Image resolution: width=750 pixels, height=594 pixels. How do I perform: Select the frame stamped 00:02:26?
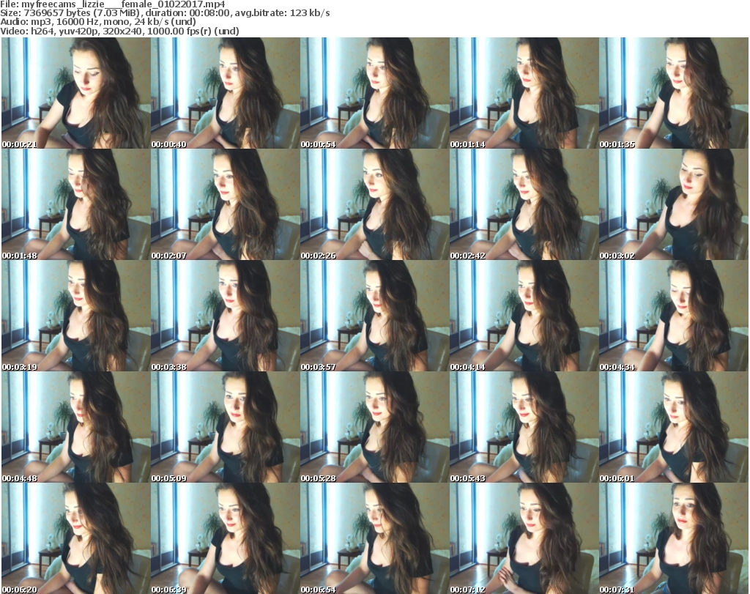pos(374,204)
